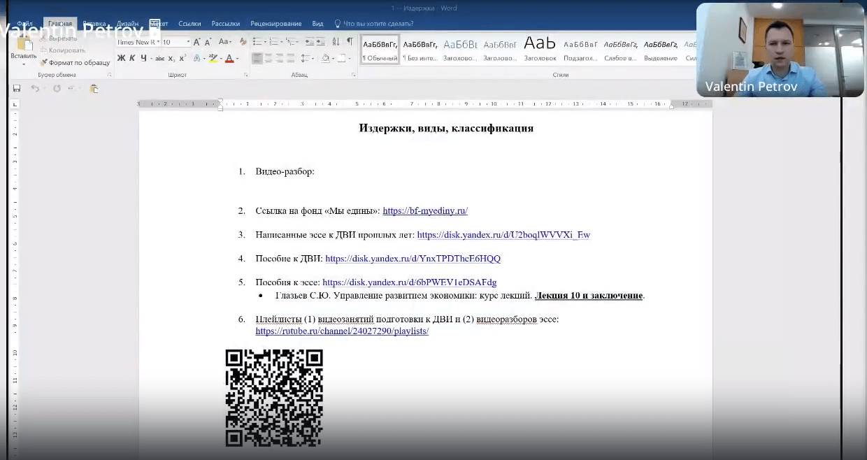Open Font dialog launcher in Шрифт group

tap(245, 75)
